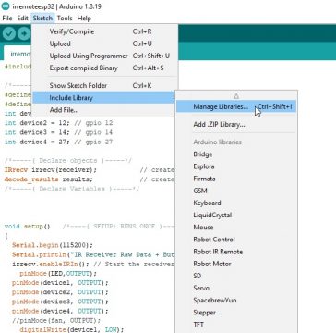Choose Verify/Compile from Sketch menu
The image size is (336, 333).
point(104,31)
